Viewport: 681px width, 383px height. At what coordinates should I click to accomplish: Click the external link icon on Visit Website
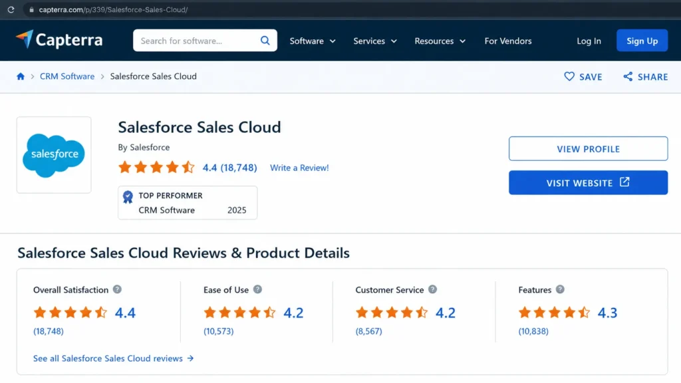624,182
